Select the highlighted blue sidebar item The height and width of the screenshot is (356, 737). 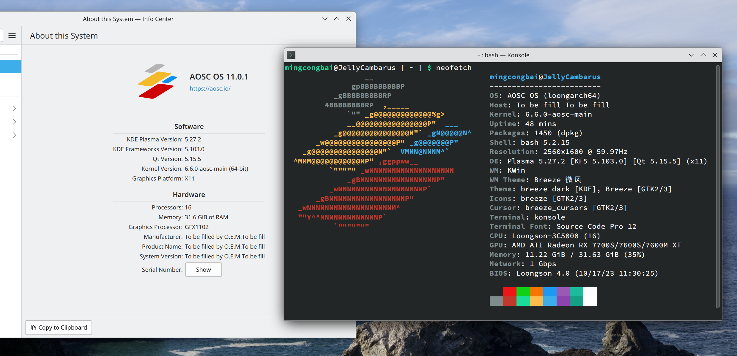pyautogui.click(x=10, y=66)
